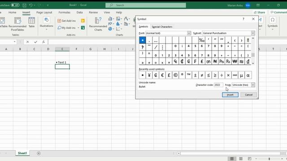Expand My Add-ins dropdown arrow
The image size is (287, 161).
coord(78,28)
